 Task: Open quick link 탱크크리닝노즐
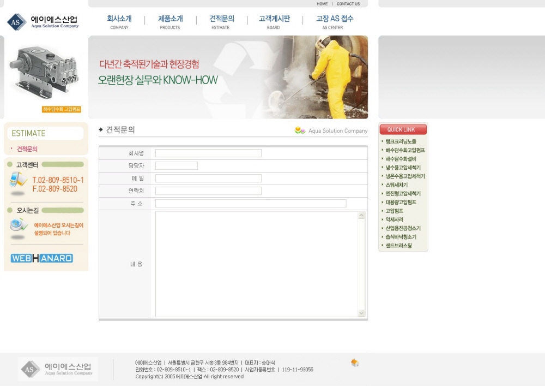tap(401, 141)
